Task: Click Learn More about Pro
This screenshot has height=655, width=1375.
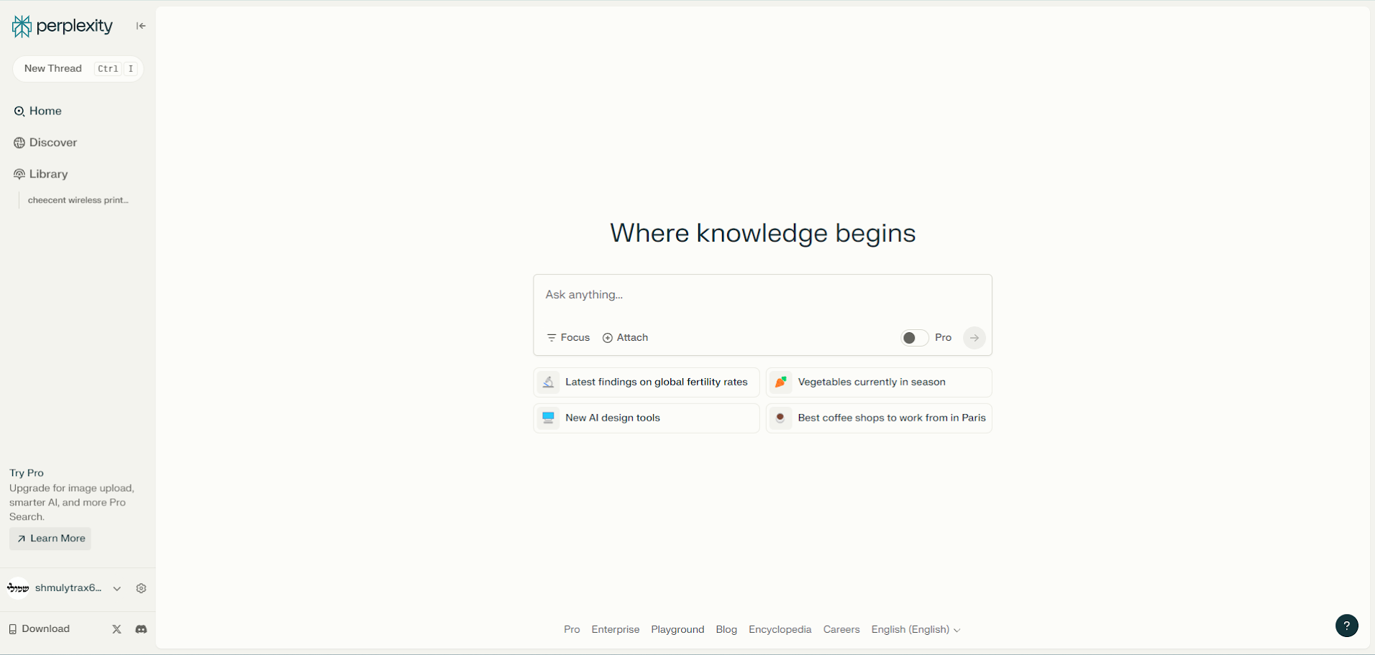Action: [x=50, y=539]
